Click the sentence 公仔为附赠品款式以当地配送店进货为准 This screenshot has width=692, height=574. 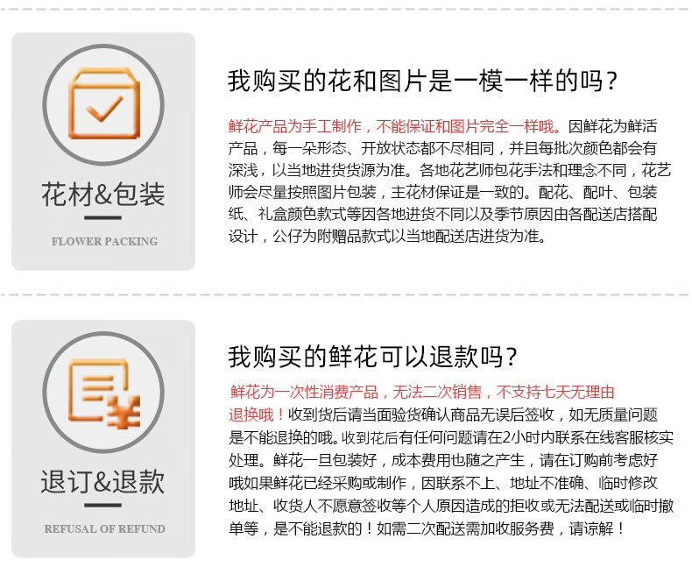coord(410,237)
